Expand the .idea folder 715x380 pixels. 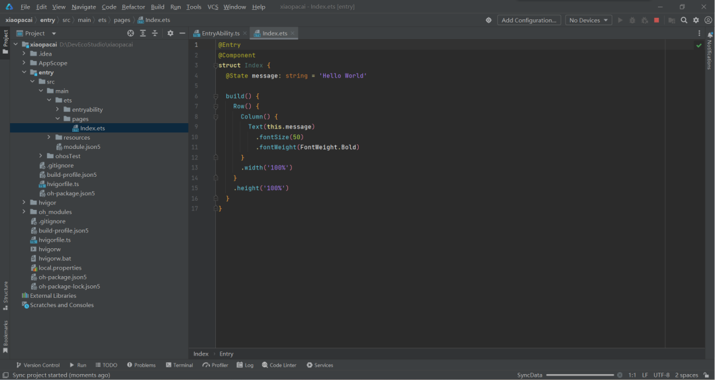pyautogui.click(x=24, y=54)
